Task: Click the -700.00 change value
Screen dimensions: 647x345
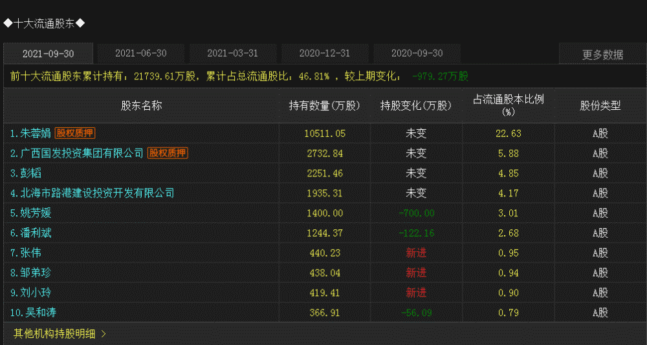Action: coord(416,213)
